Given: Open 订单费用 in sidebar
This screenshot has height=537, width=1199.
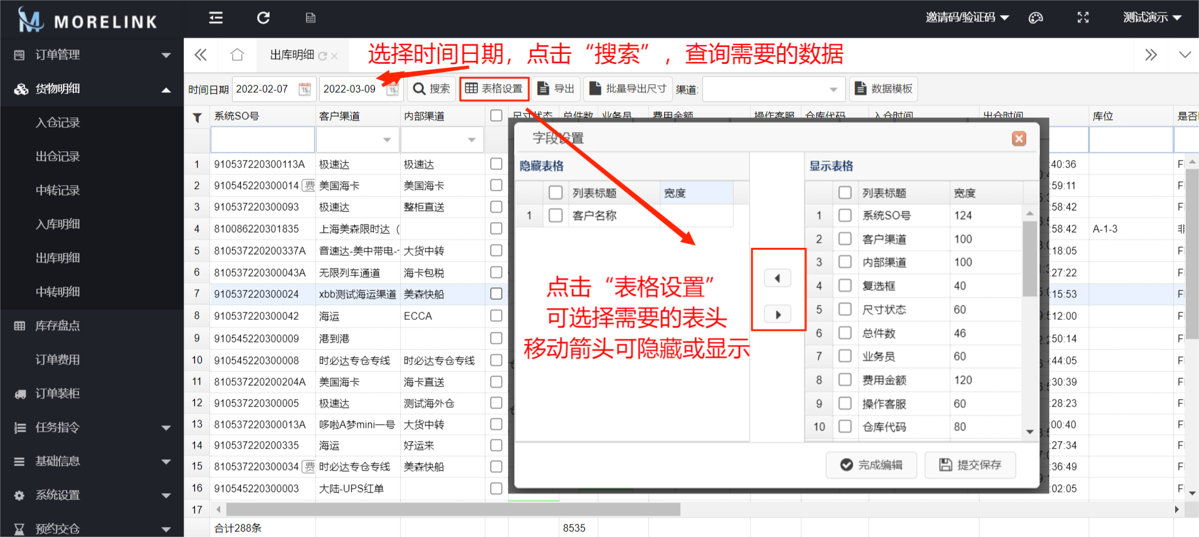Looking at the screenshot, I should (92, 359).
